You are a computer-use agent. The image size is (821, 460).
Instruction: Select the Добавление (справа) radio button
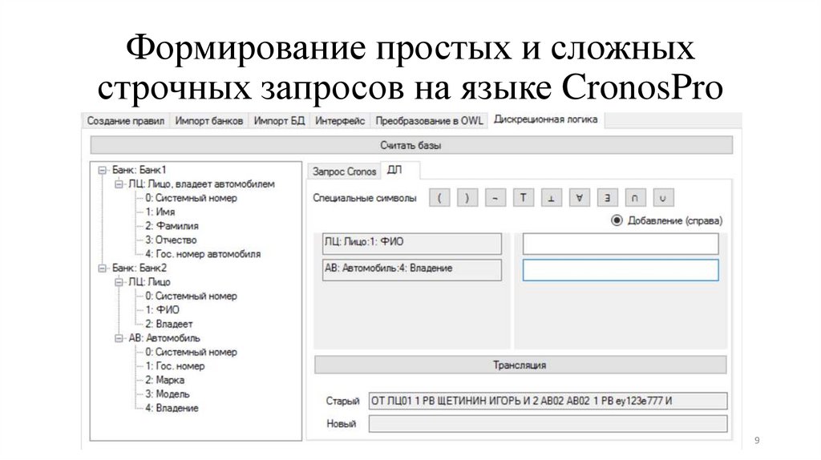[617, 220]
